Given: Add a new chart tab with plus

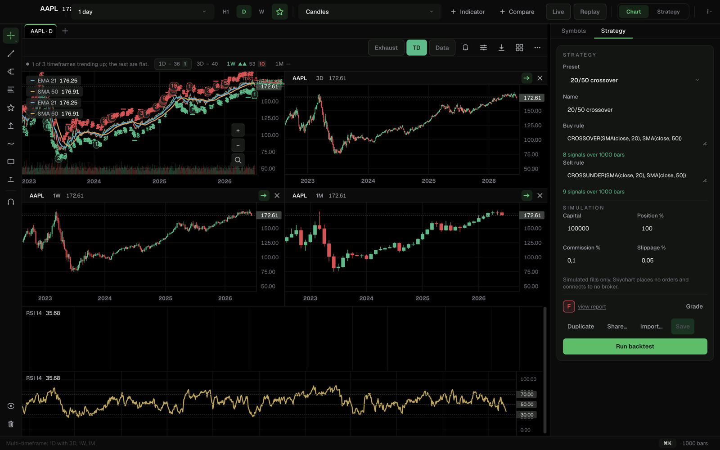Looking at the screenshot, I should (65, 31).
